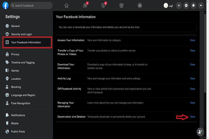Open the Watch video icon
The width and height of the screenshot is (209, 139).
103,6
